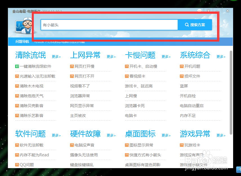Click hot badge beside 开机问题
The width and height of the screenshot is (241, 176).
pyautogui.click(x=182, y=66)
